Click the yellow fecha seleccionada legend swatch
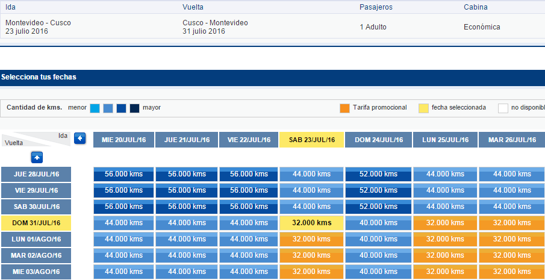 (424, 108)
